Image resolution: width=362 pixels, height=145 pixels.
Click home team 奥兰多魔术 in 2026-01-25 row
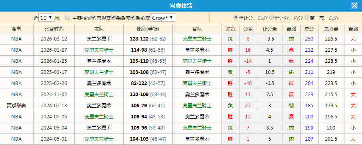point(99,61)
